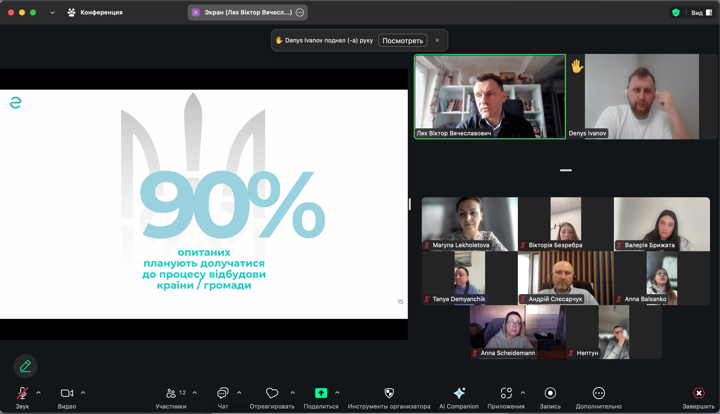The height and width of the screenshot is (414, 720).
Task: Click the Apps (Приложения) icon
Action: (506, 393)
